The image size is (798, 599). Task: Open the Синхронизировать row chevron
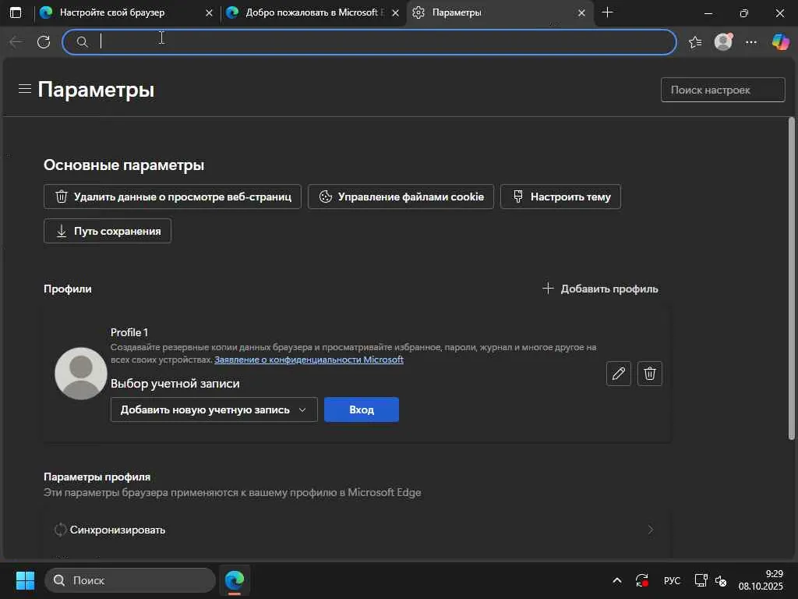651,530
